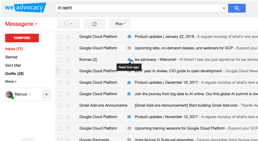Image resolution: width=258 pixels, height=141 pixels.
Task: Click gray envelope icon on Upcoming training sessions email
Action: click(129, 128)
